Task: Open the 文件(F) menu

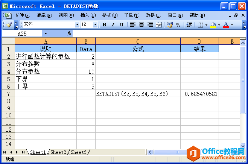Action: (x=23, y=15)
